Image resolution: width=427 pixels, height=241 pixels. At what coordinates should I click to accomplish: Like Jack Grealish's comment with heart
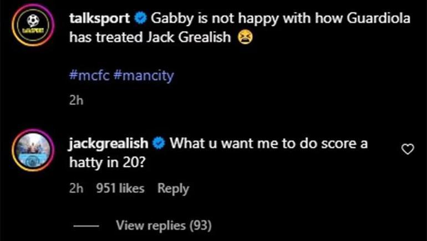tap(408, 149)
